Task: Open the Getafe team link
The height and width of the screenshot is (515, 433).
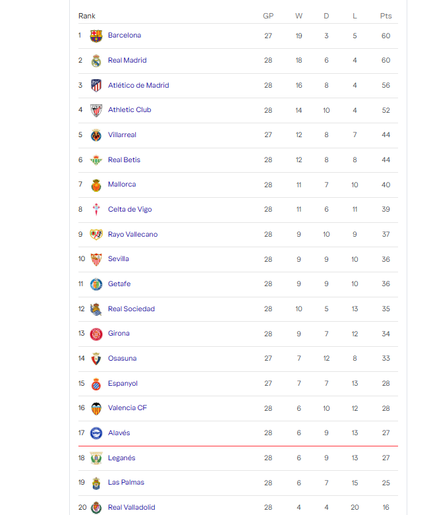Action: pos(119,284)
